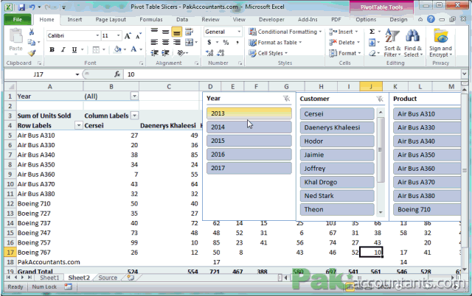Toggle Italic formatting
The image size is (472, 296).
tap(63, 49)
